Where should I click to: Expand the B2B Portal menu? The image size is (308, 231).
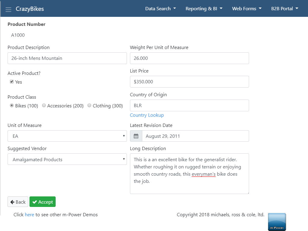[285, 9]
